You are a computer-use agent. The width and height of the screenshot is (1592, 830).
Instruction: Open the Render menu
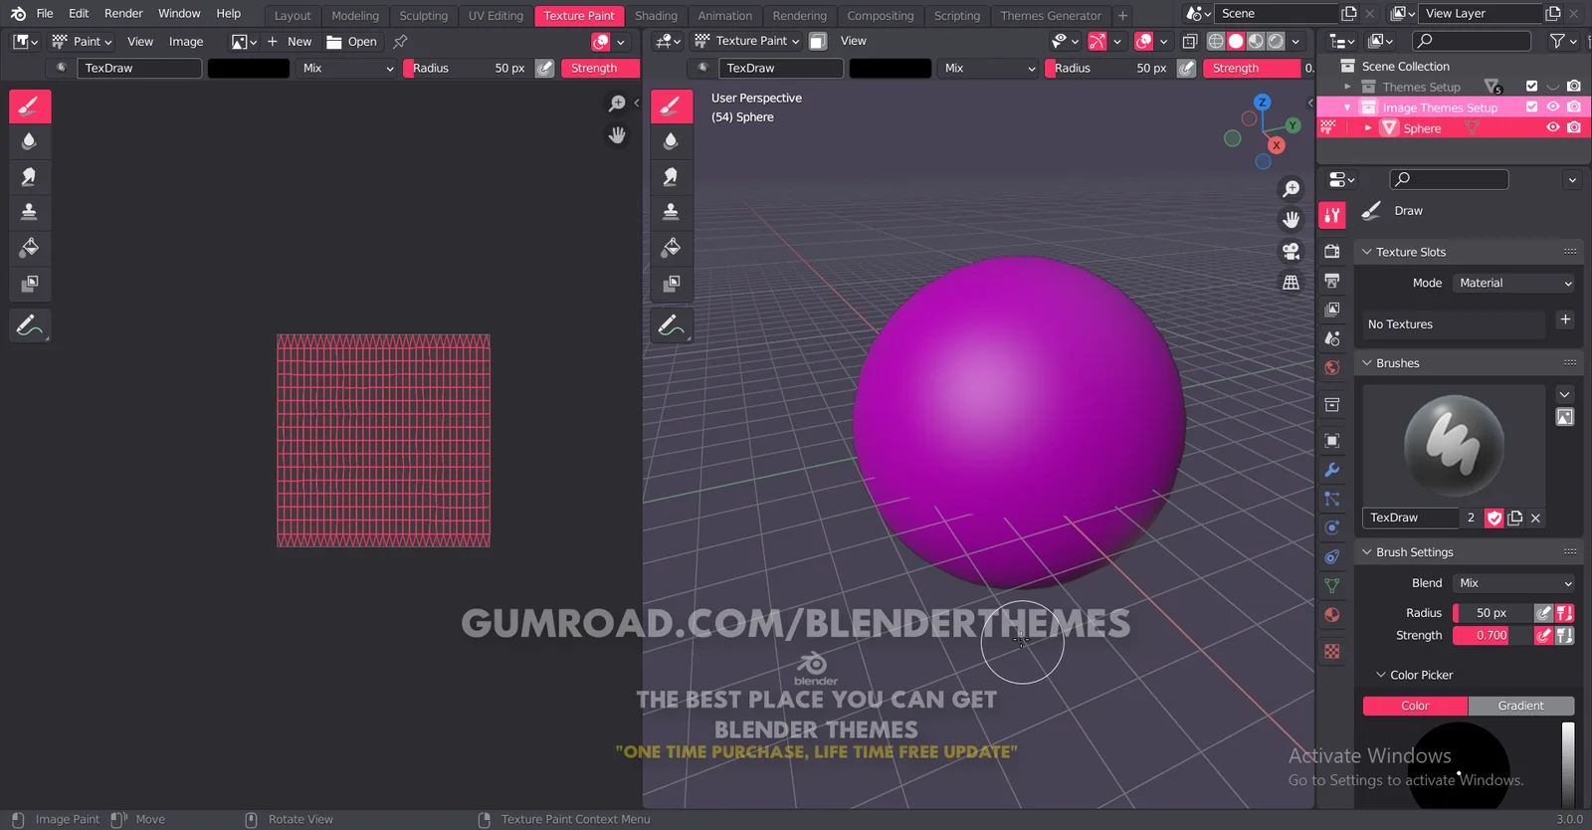click(x=123, y=14)
